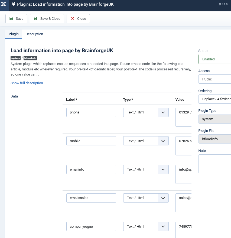
Task: Open the Type dropdown for the companyregno row
Action: point(146,226)
